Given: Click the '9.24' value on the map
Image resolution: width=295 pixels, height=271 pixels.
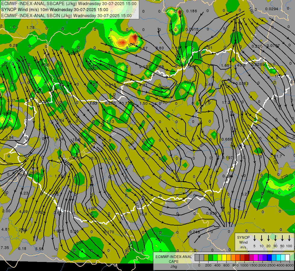Looking at the screenshot, I should click(60, 139).
